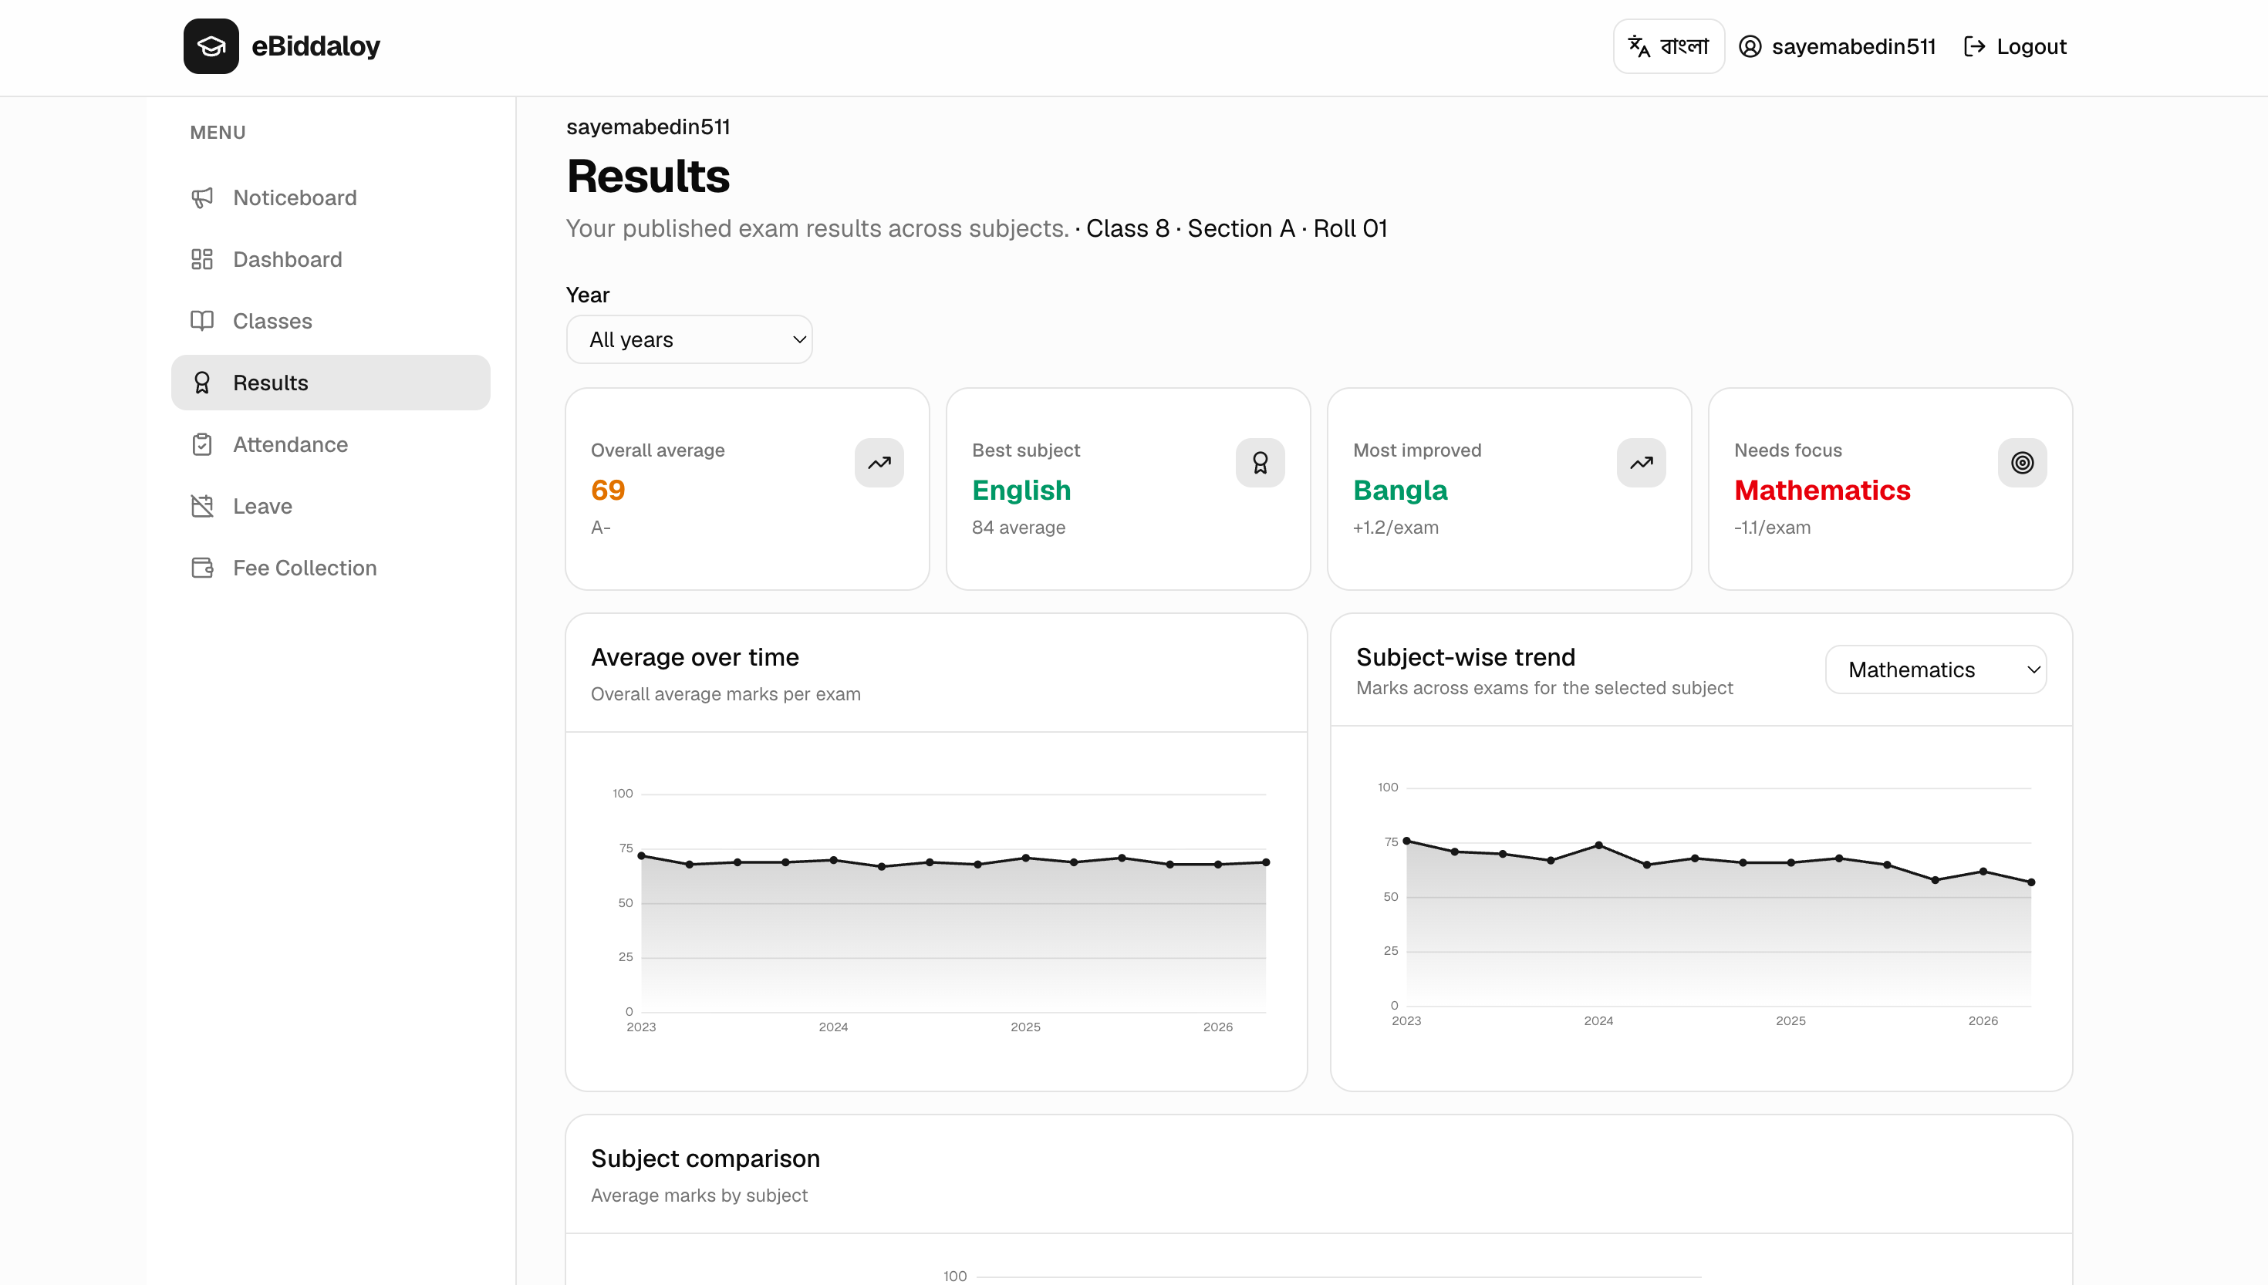This screenshot has width=2268, height=1285.
Task: Open the Year dropdown showing All years
Action: coord(689,340)
